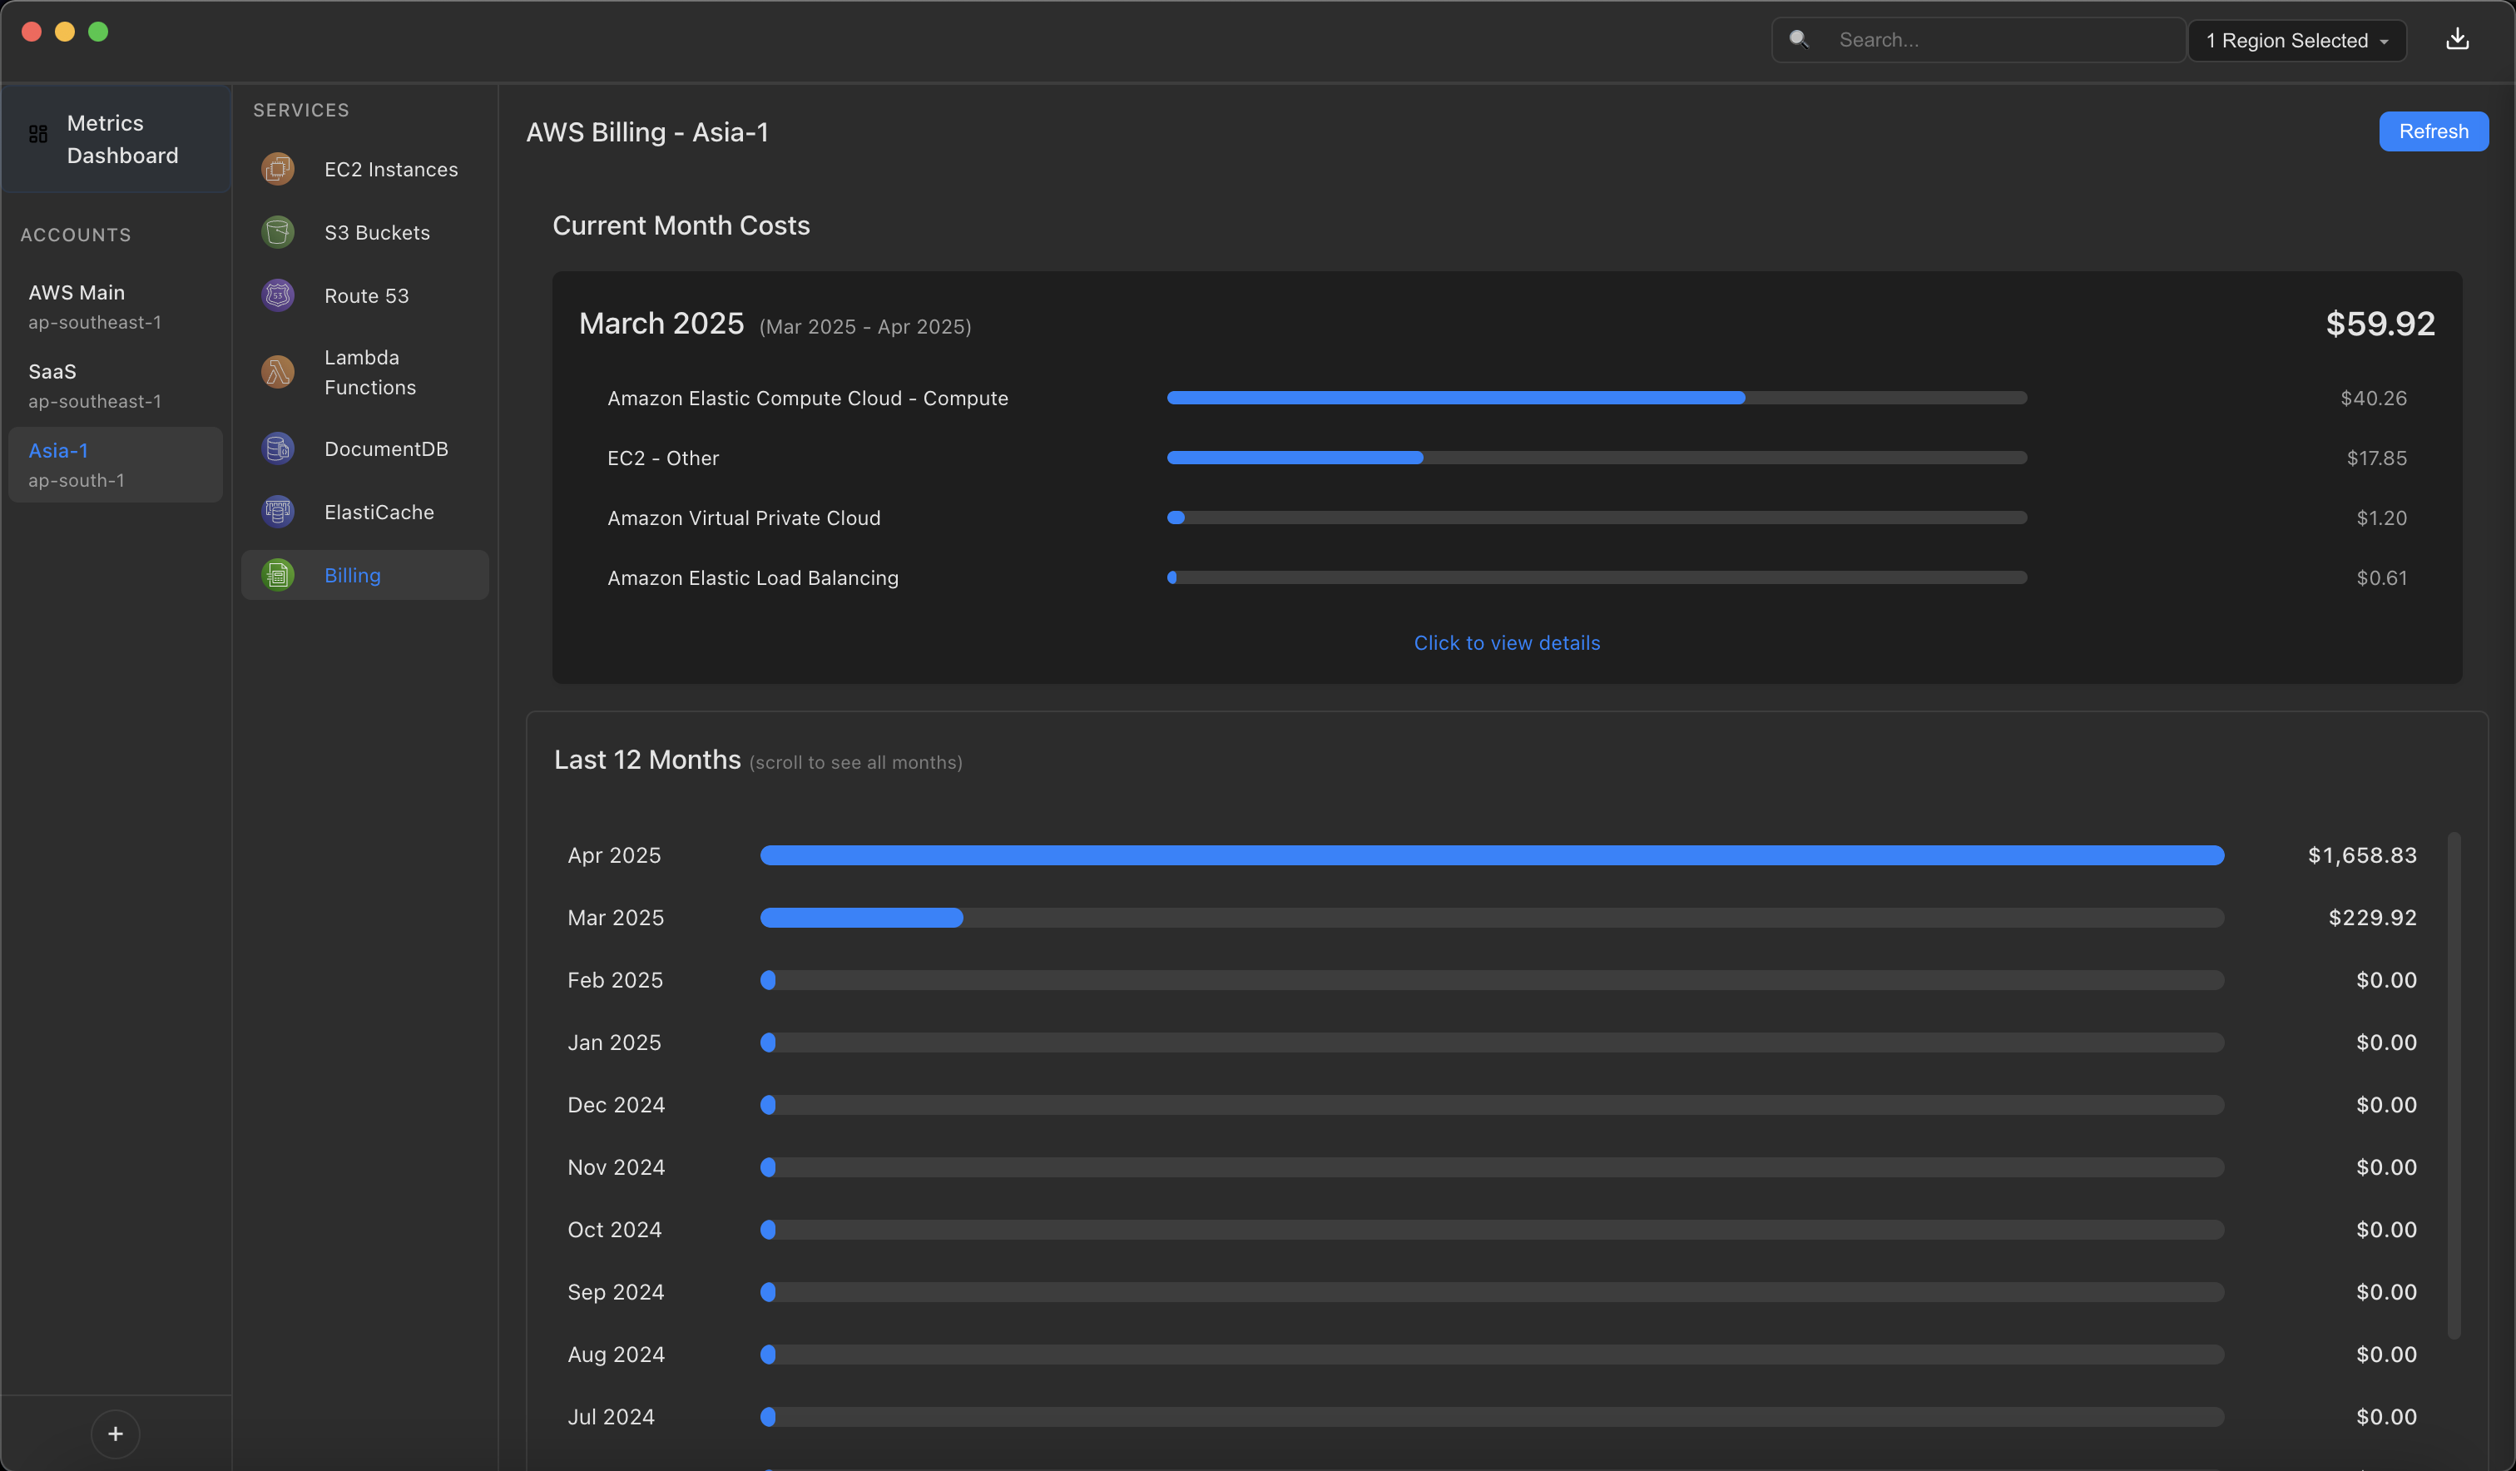Image resolution: width=2516 pixels, height=1471 pixels.
Task: Click the Mar 2025 row label
Action: (615, 917)
